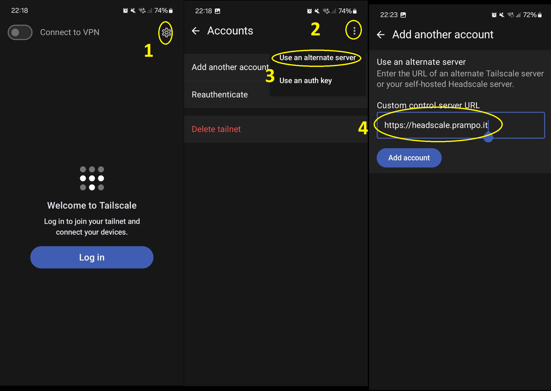Tap Add another account list item

(x=230, y=67)
